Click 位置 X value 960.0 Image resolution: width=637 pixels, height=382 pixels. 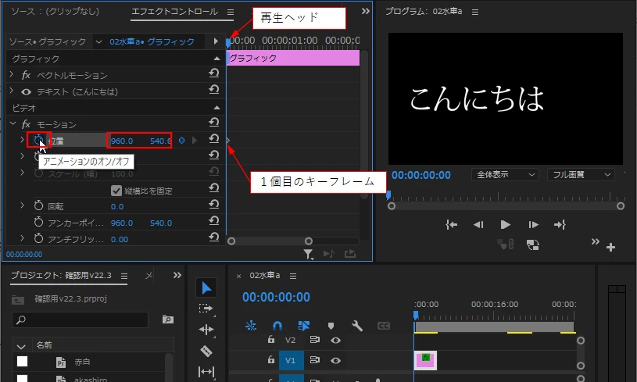click(122, 141)
